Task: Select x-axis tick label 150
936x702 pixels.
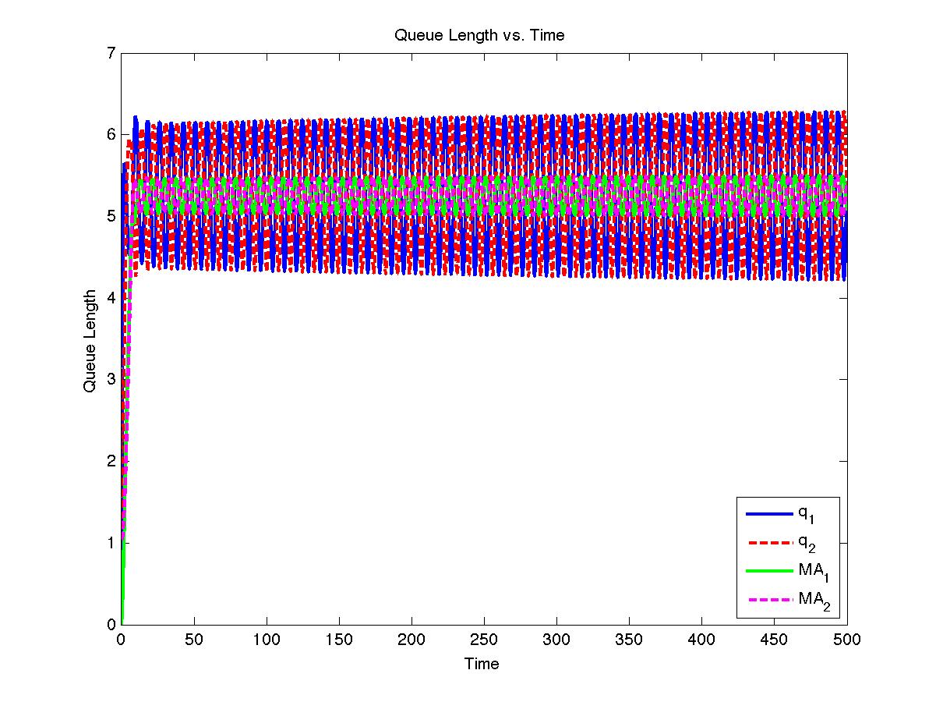Action: pos(339,639)
